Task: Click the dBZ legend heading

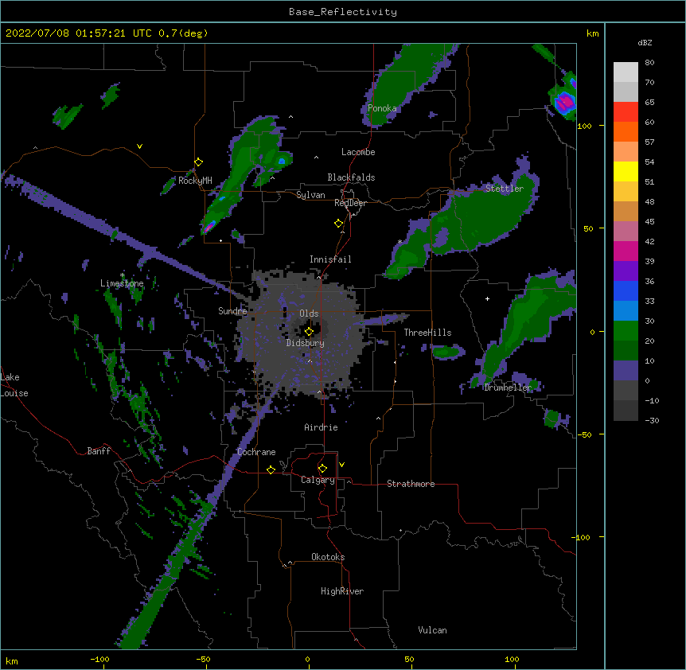Action: point(645,43)
